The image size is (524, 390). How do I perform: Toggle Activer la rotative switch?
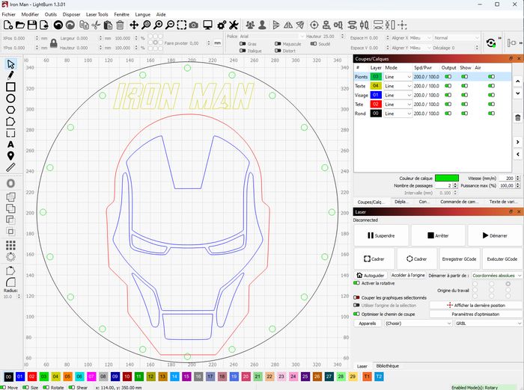pyautogui.click(x=356, y=283)
